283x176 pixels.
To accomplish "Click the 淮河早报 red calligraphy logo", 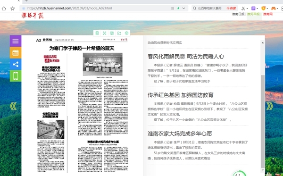I will (33, 16).
